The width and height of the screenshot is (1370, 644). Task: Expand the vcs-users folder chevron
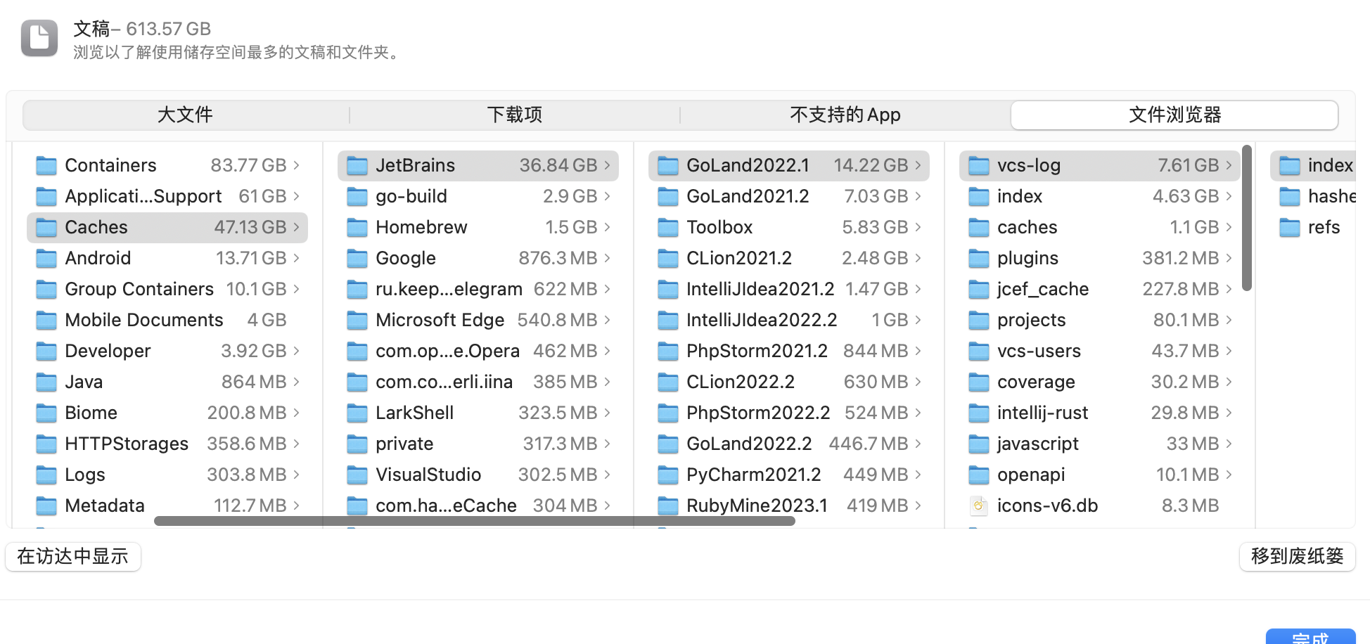[1229, 351]
